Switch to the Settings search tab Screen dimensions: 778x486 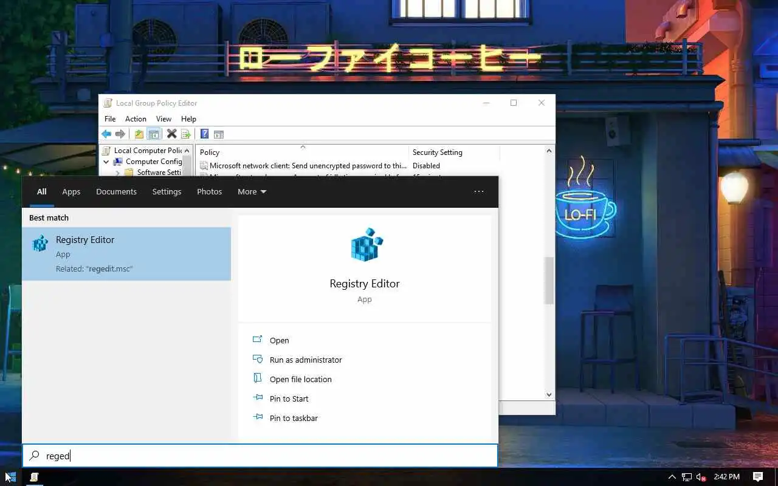point(167,191)
